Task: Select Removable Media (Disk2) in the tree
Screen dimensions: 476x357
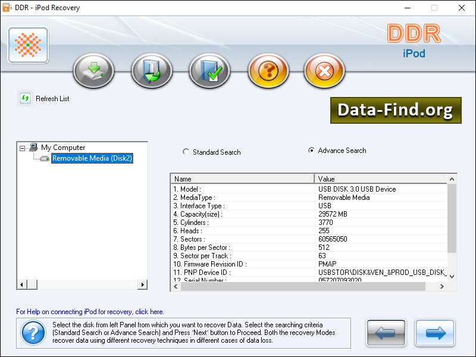Action: click(x=91, y=158)
